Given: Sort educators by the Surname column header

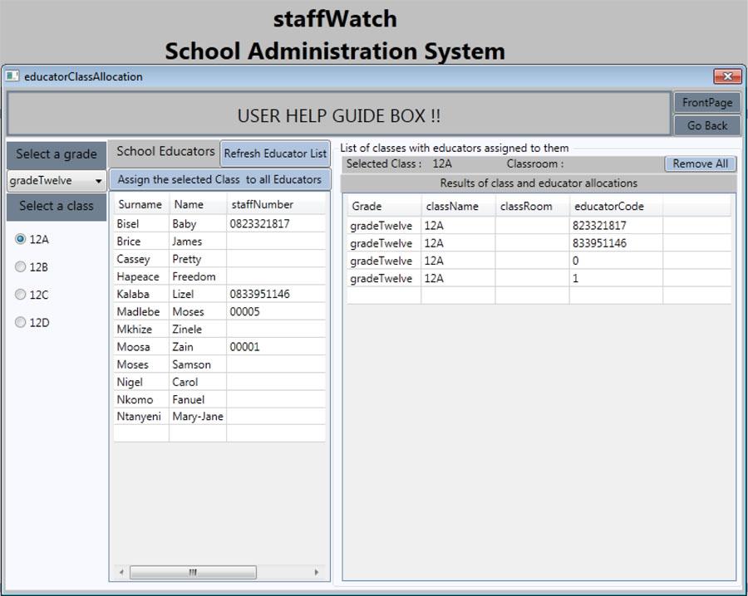Looking at the screenshot, I should click(139, 204).
